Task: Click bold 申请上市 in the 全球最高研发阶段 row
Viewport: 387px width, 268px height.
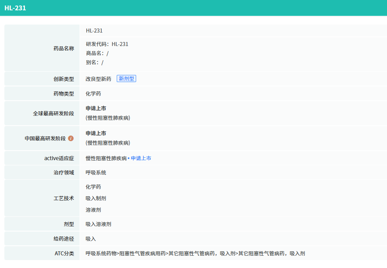Action: point(96,108)
